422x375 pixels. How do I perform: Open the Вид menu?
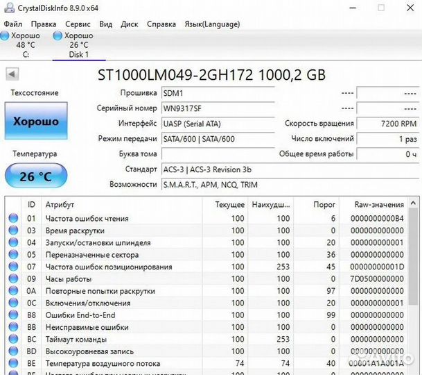coord(106,24)
